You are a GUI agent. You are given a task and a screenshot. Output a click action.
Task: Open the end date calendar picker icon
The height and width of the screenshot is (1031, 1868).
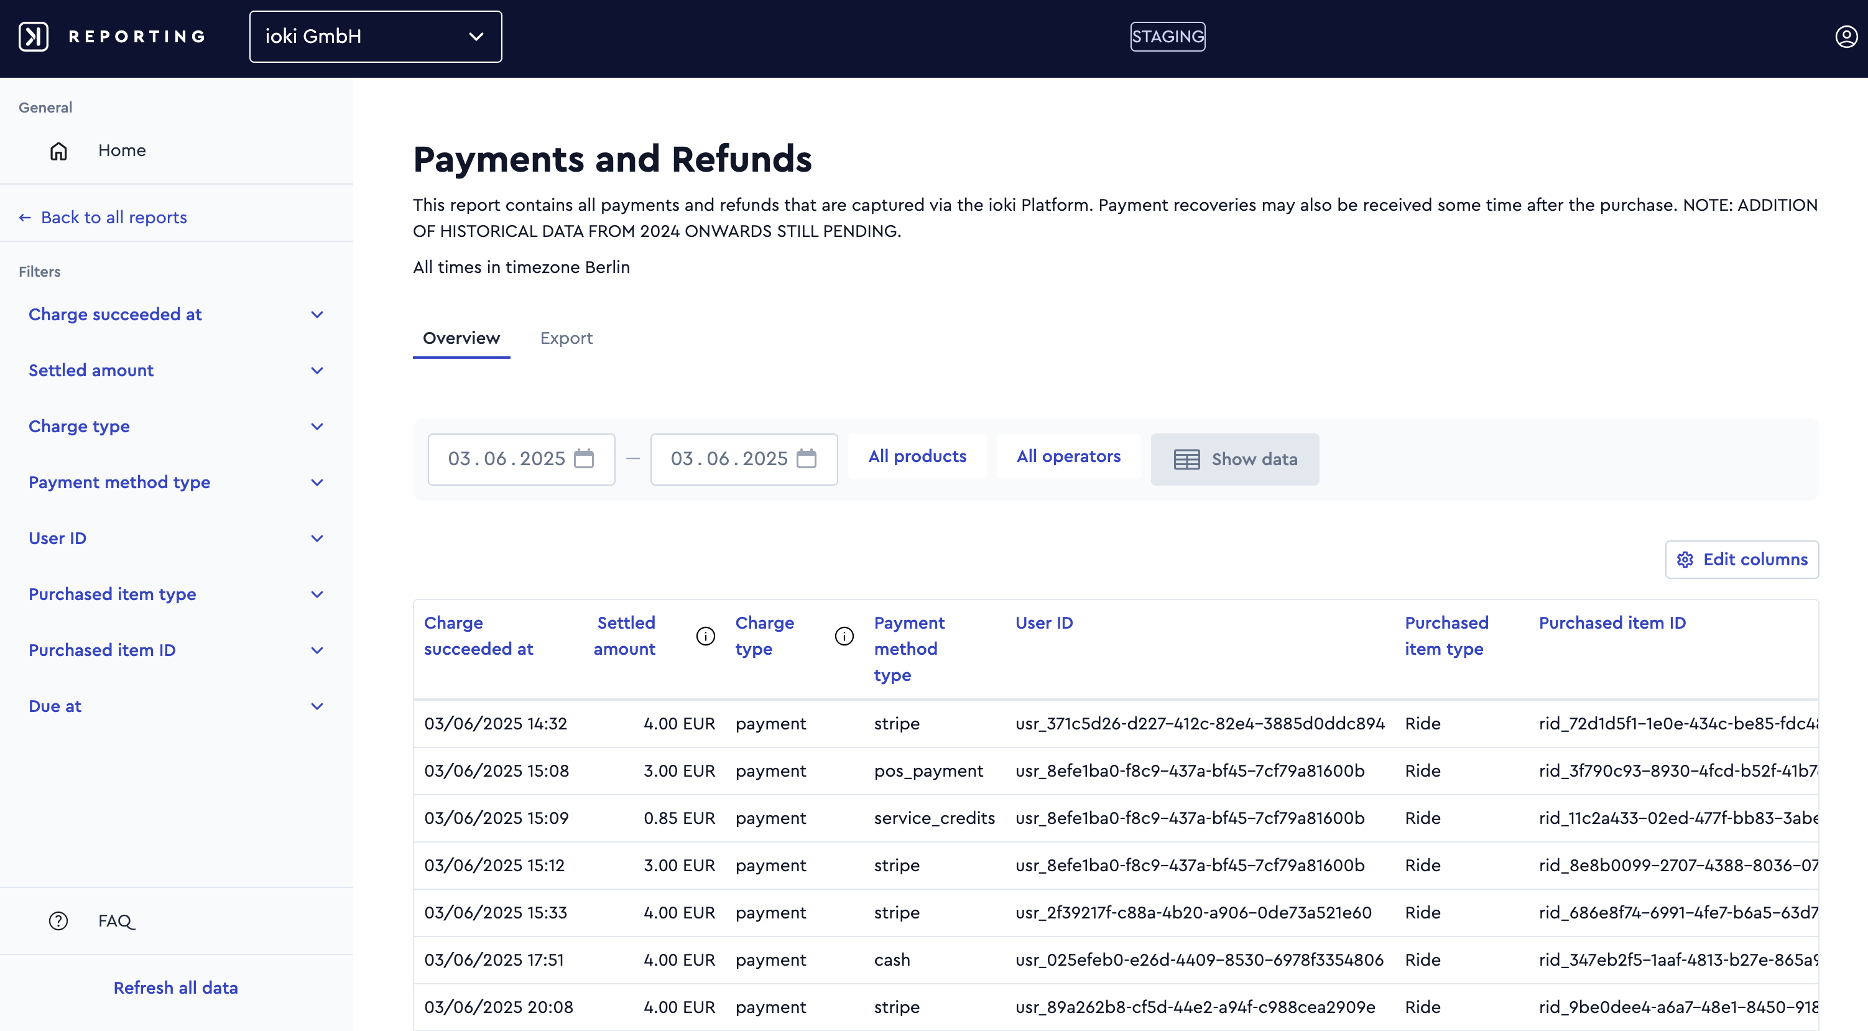coord(807,459)
